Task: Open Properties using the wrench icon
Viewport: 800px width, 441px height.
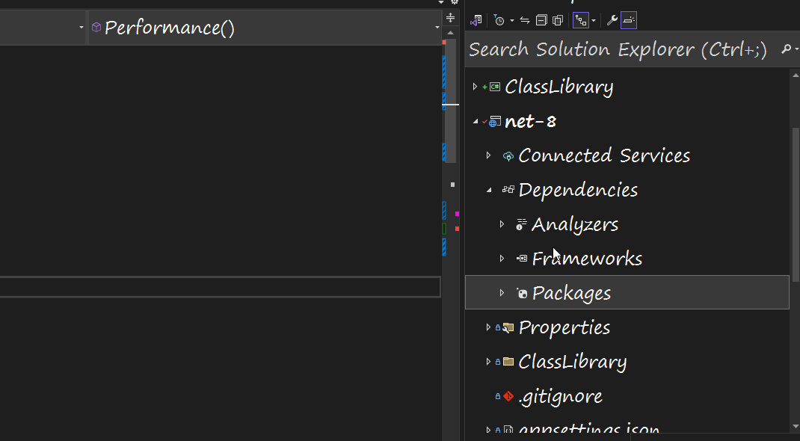Action: tap(613, 19)
